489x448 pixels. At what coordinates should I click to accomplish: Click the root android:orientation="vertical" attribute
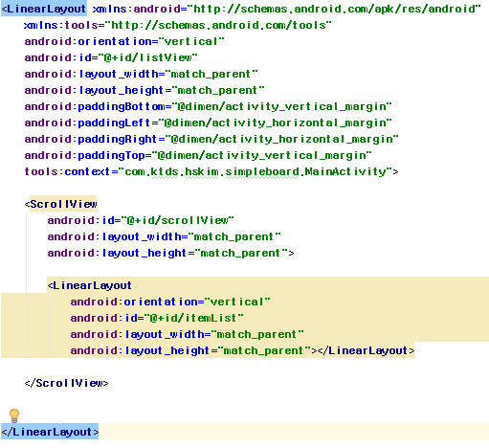pyautogui.click(x=124, y=41)
